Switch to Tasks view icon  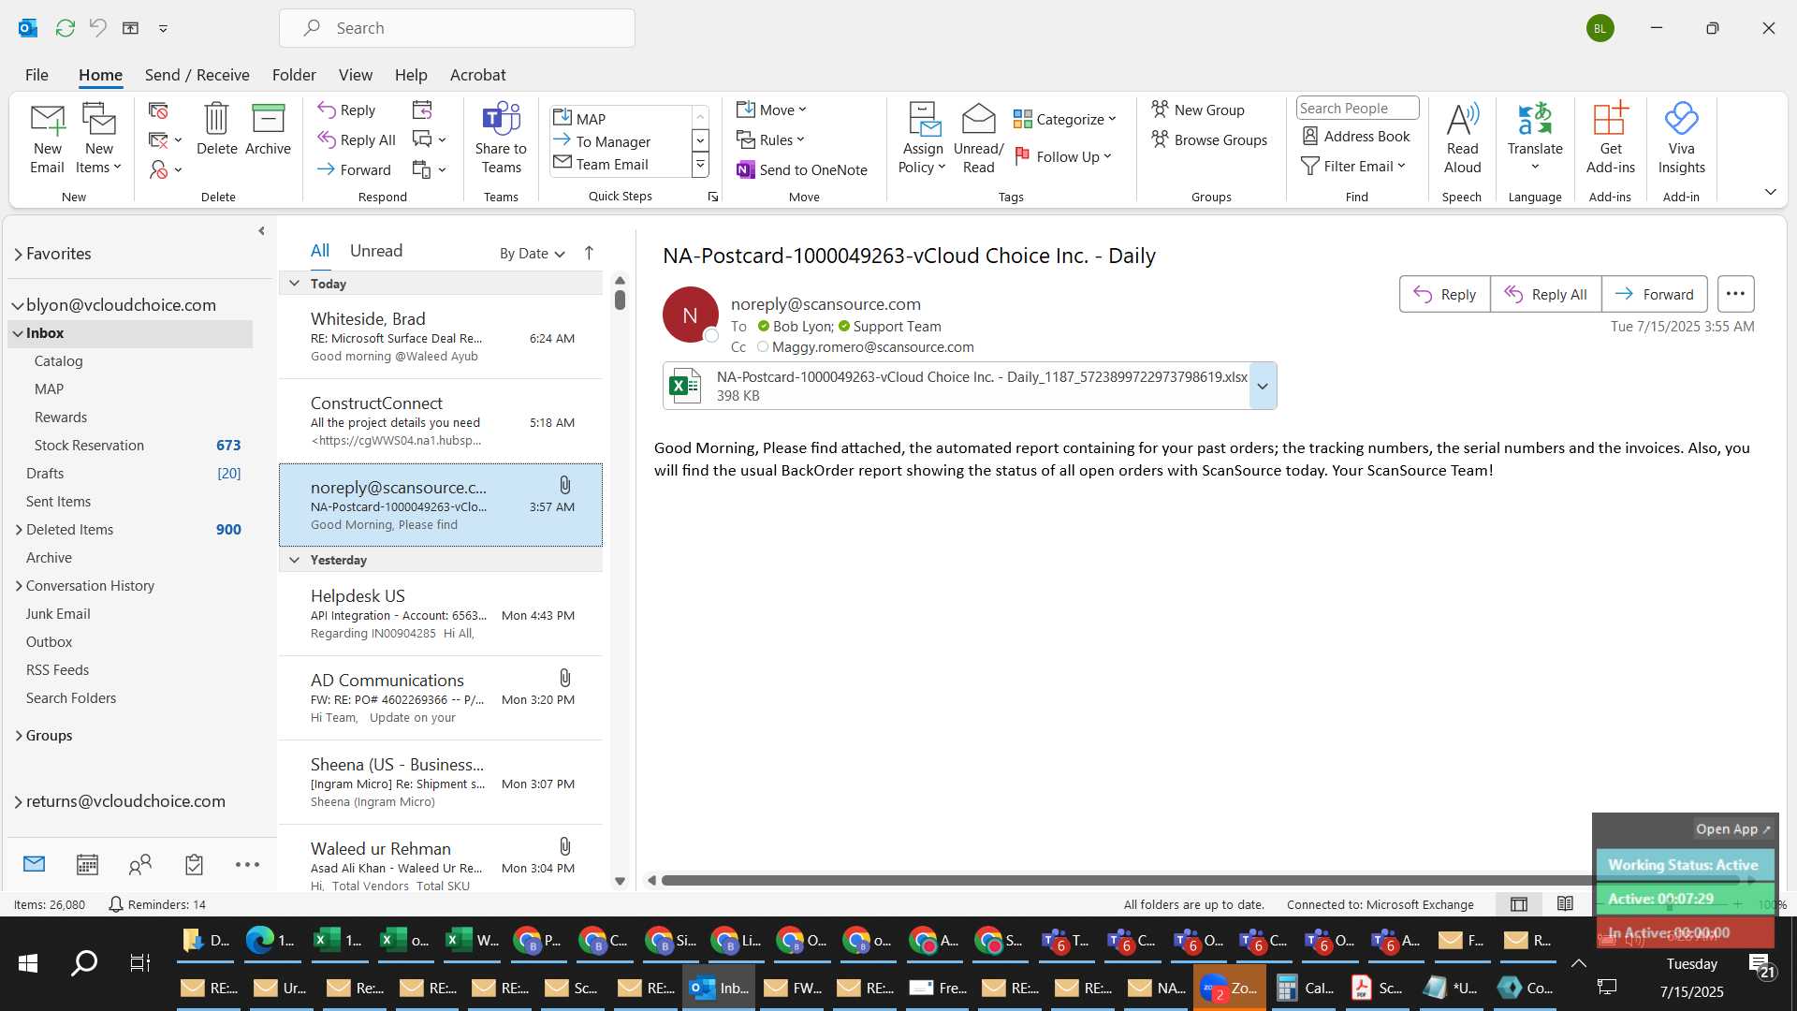pos(194,864)
